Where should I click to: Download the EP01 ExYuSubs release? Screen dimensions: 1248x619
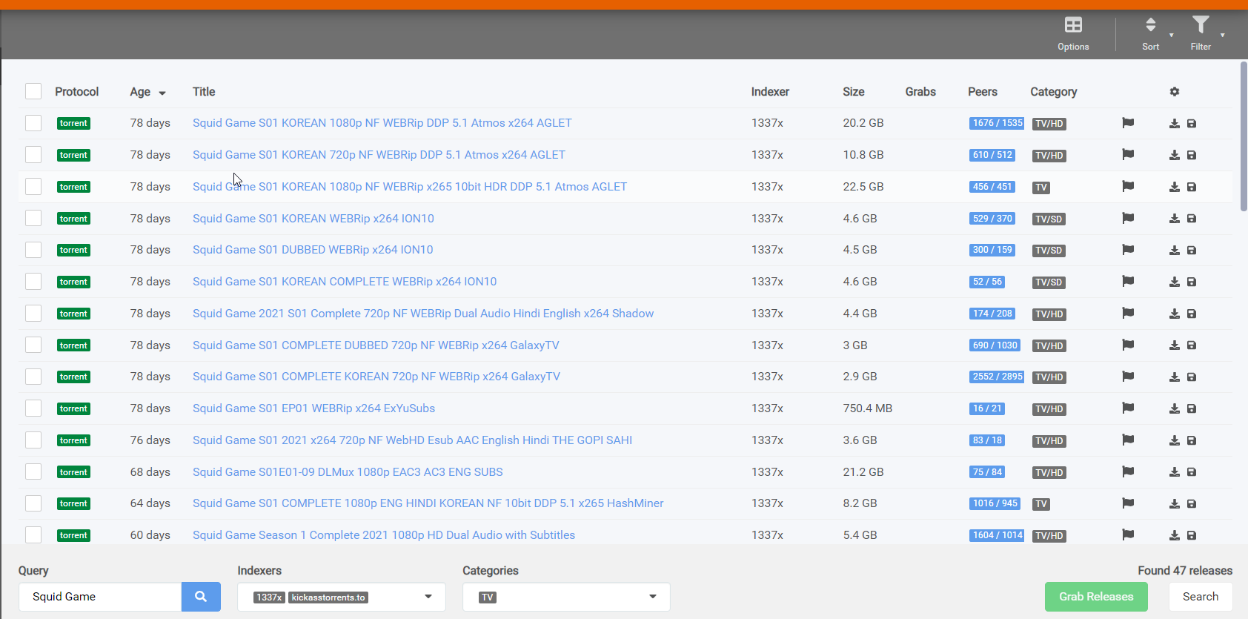click(1175, 409)
